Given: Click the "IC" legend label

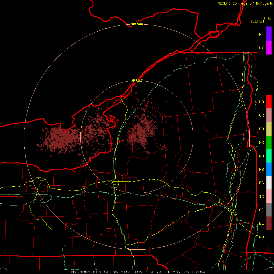Looking at the screenshot, I should [x=261, y=196].
